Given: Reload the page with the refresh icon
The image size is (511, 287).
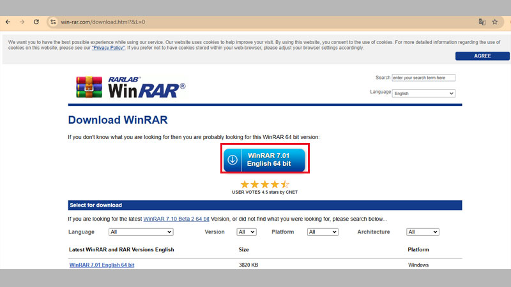Looking at the screenshot, I should click(x=36, y=22).
